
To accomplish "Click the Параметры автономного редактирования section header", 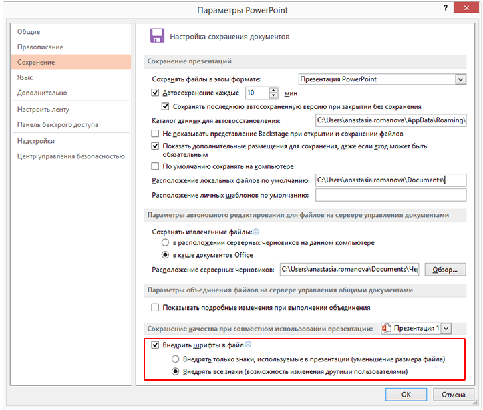I will tap(305, 215).
